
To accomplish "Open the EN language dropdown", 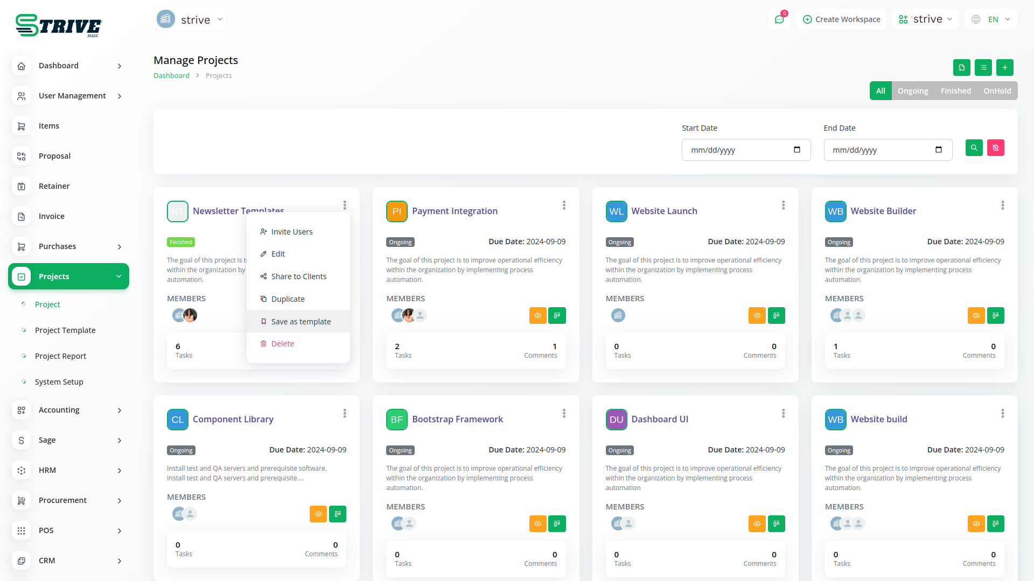I will (x=991, y=19).
